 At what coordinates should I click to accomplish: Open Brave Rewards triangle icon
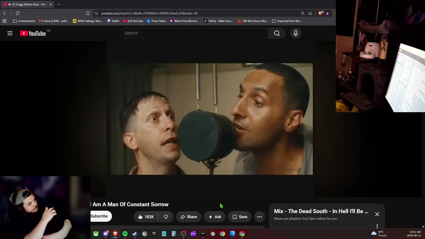pyautogui.click(x=327, y=13)
